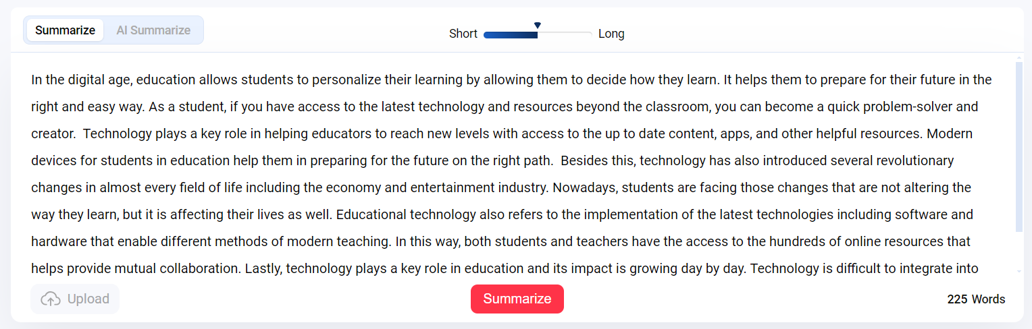Click the text area scrollbar thumb
This screenshot has width=1032, height=329.
[1019, 145]
